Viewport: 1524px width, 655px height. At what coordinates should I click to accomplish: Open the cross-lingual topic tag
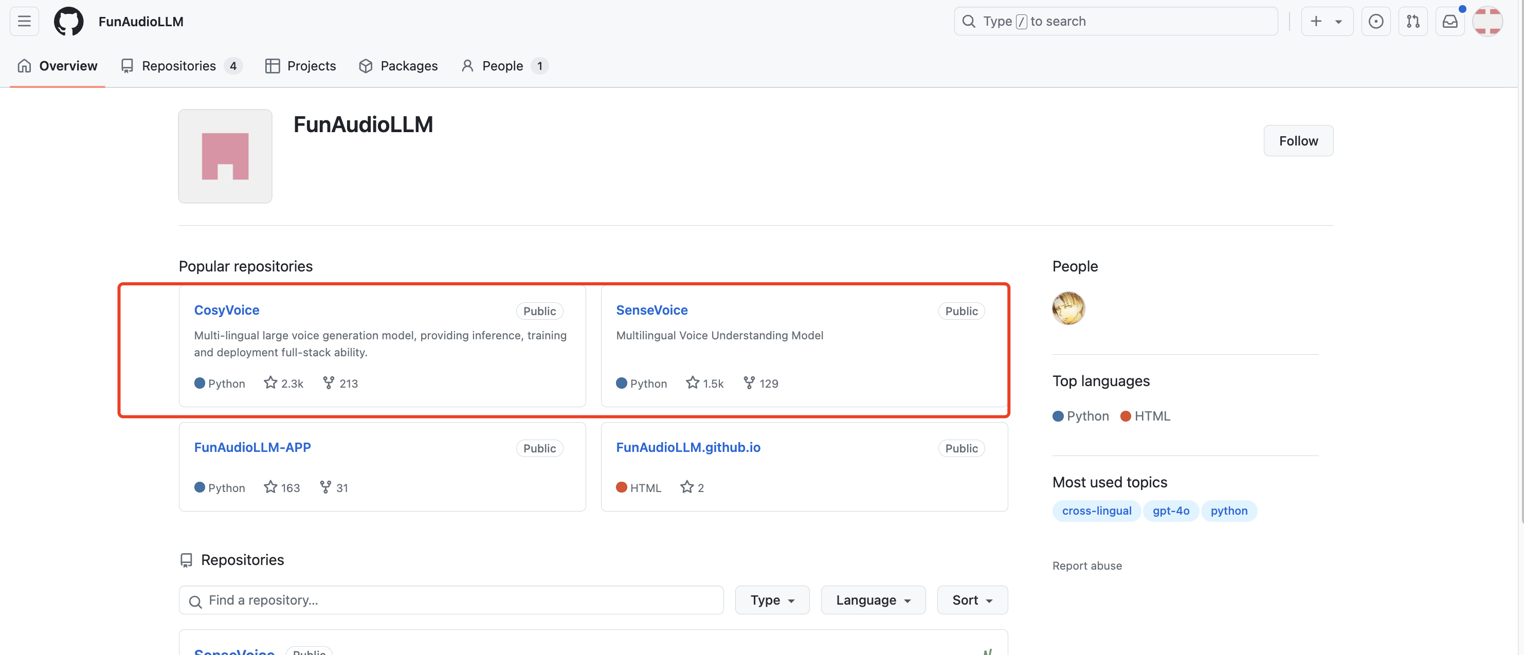click(x=1096, y=511)
